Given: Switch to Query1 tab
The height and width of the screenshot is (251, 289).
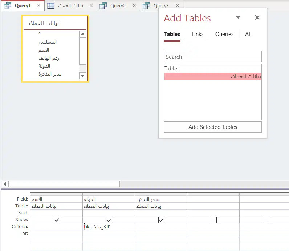Looking at the screenshot, I should (x=23, y=5).
